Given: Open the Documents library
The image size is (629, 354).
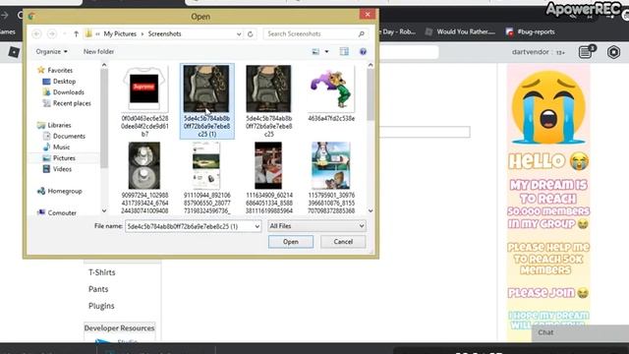Looking at the screenshot, I should tap(69, 136).
